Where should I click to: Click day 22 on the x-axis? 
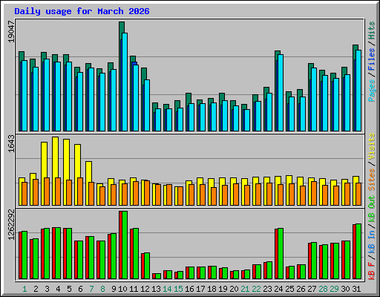coord(256,289)
